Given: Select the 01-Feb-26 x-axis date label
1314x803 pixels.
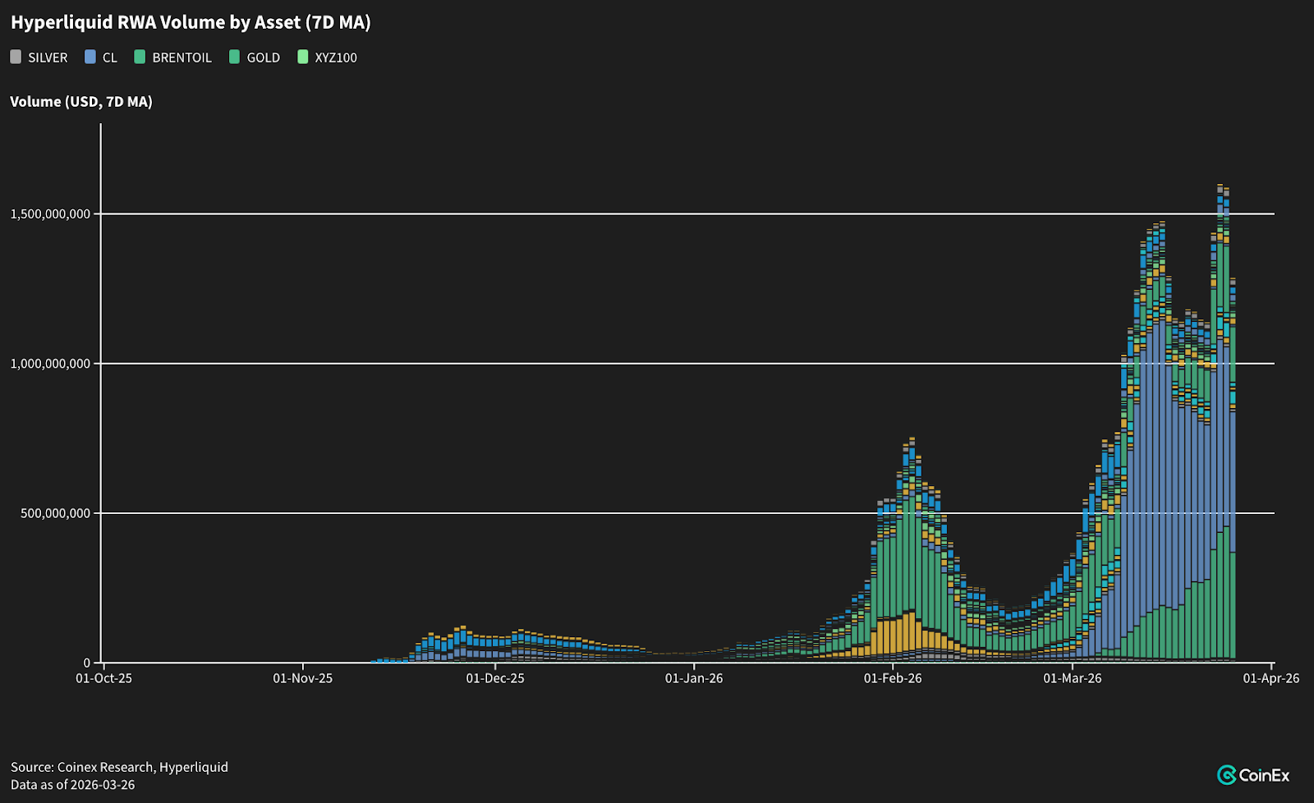Looking at the screenshot, I should click(x=893, y=678).
